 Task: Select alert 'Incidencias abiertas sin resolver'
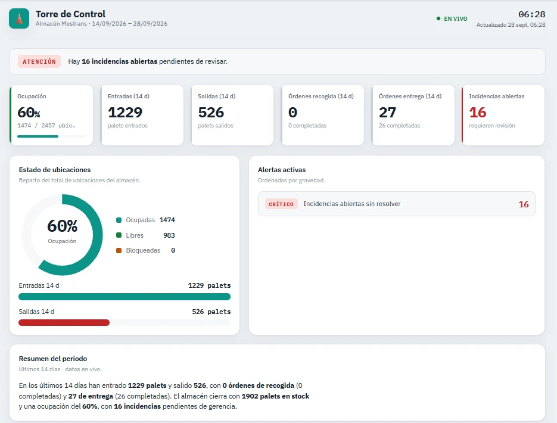coord(396,204)
